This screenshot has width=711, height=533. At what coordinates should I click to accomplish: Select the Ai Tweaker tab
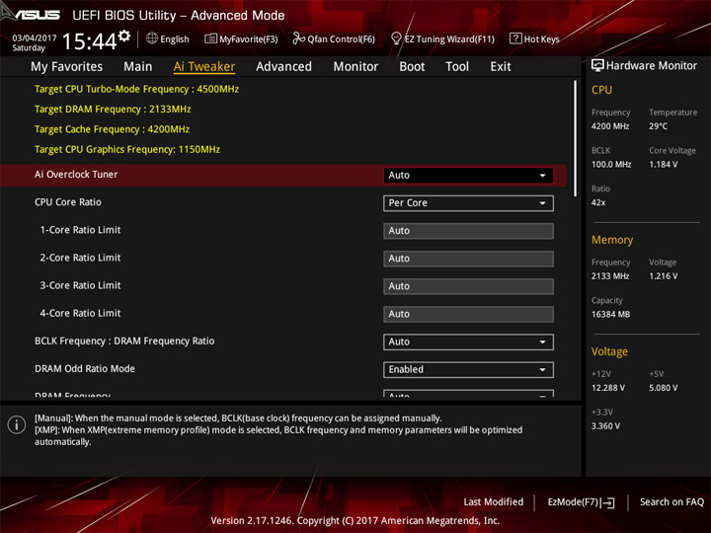click(204, 67)
